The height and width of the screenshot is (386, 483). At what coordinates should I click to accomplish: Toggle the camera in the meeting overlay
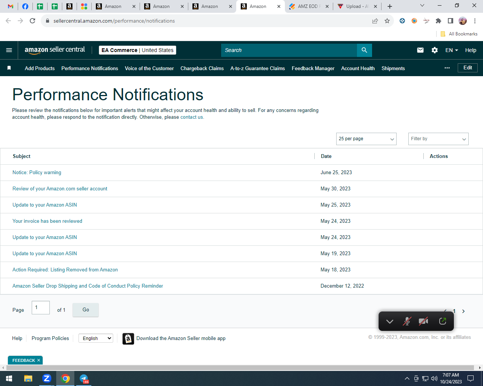(423, 321)
